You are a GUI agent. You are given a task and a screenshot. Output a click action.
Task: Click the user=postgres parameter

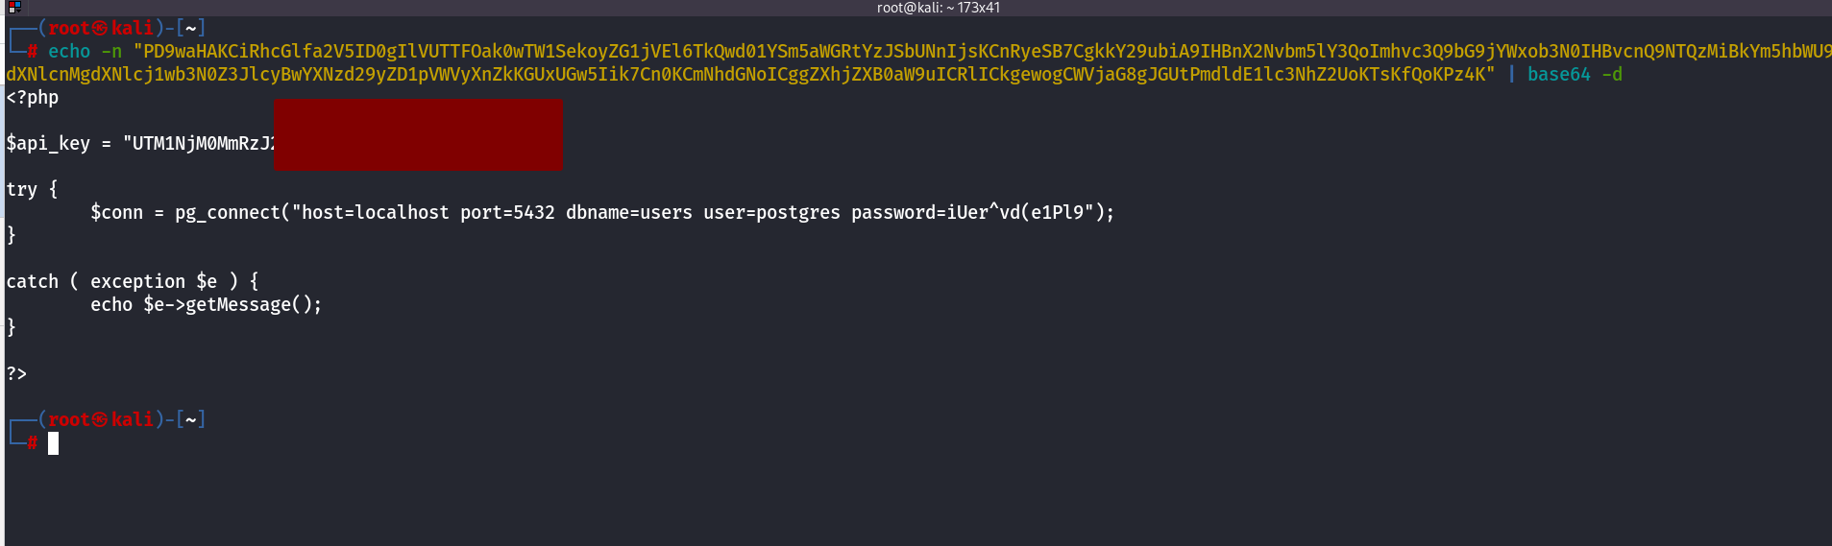[771, 213]
